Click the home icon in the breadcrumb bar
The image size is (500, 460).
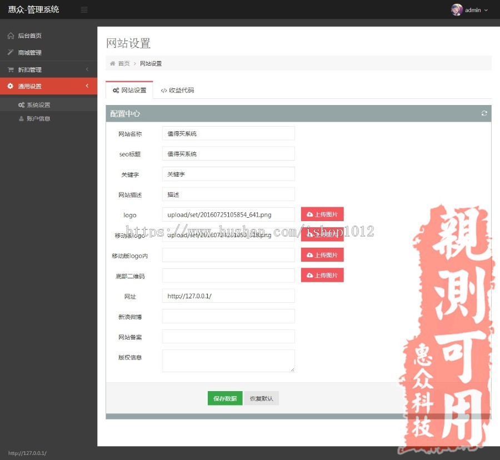pyautogui.click(x=113, y=63)
